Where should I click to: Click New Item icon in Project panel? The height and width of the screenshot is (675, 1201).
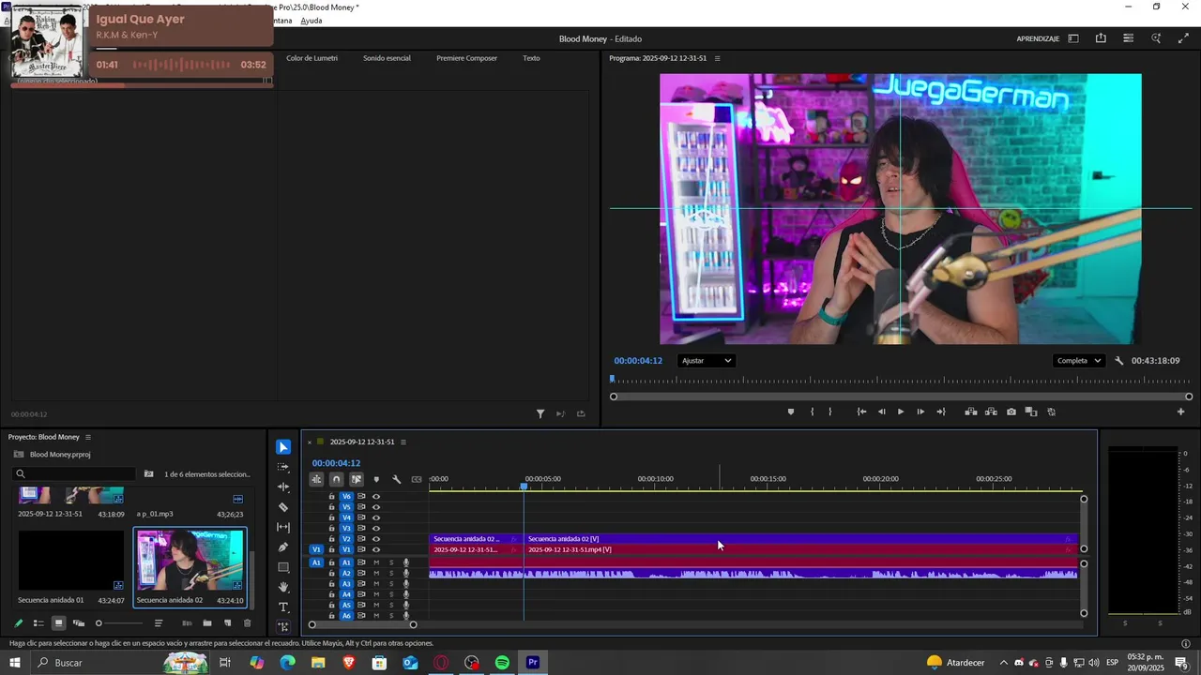pyautogui.click(x=227, y=623)
